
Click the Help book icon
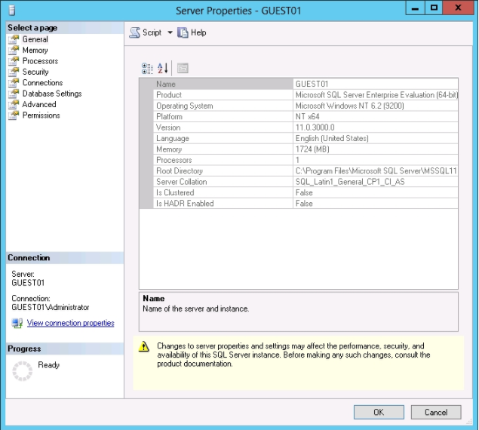click(183, 32)
